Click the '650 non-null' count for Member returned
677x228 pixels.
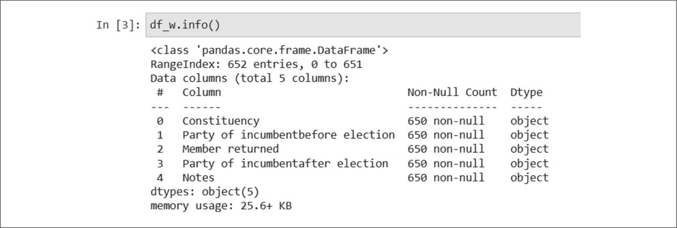pos(446,149)
